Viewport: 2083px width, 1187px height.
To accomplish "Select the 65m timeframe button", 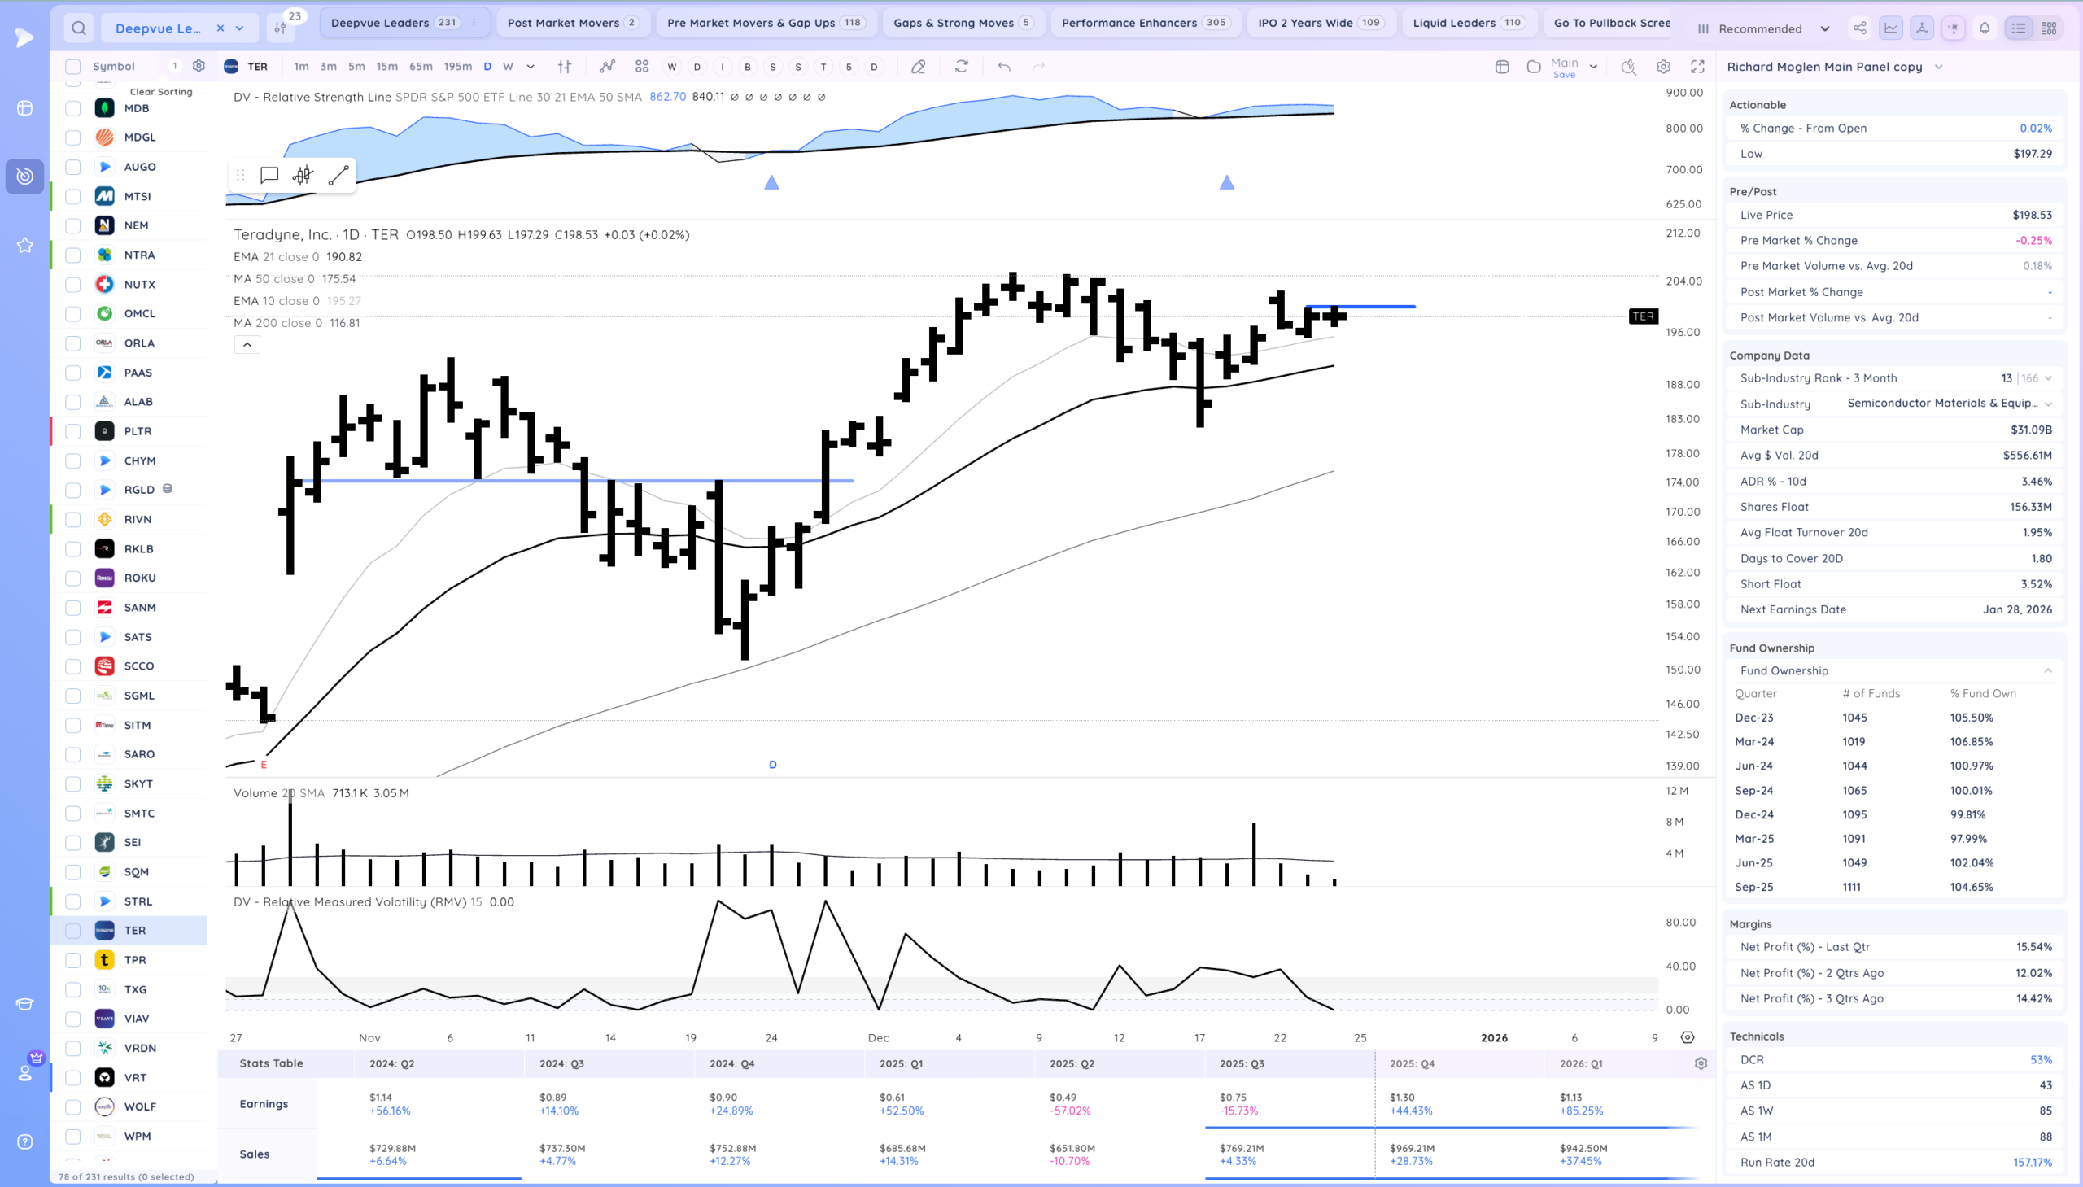I will click(x=421, y=67).
